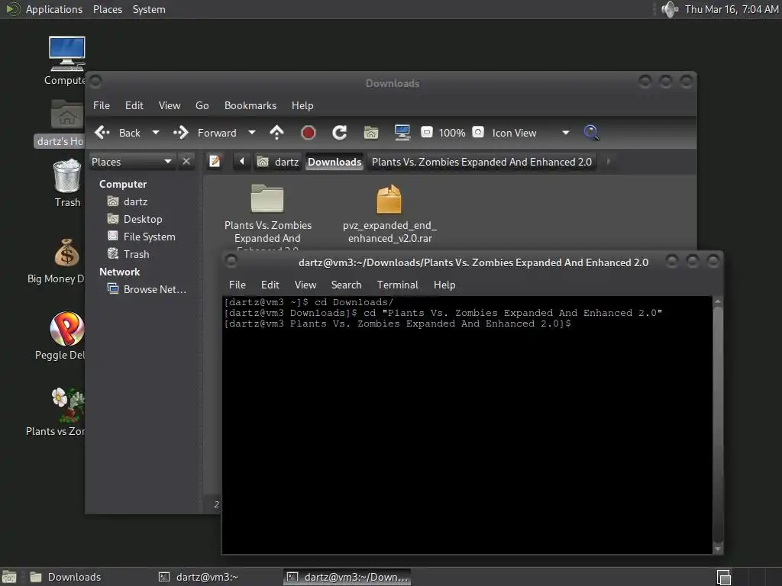The image size is (782, 586).
Task: Click the volume speaker icon
Action: pos(669,9)
